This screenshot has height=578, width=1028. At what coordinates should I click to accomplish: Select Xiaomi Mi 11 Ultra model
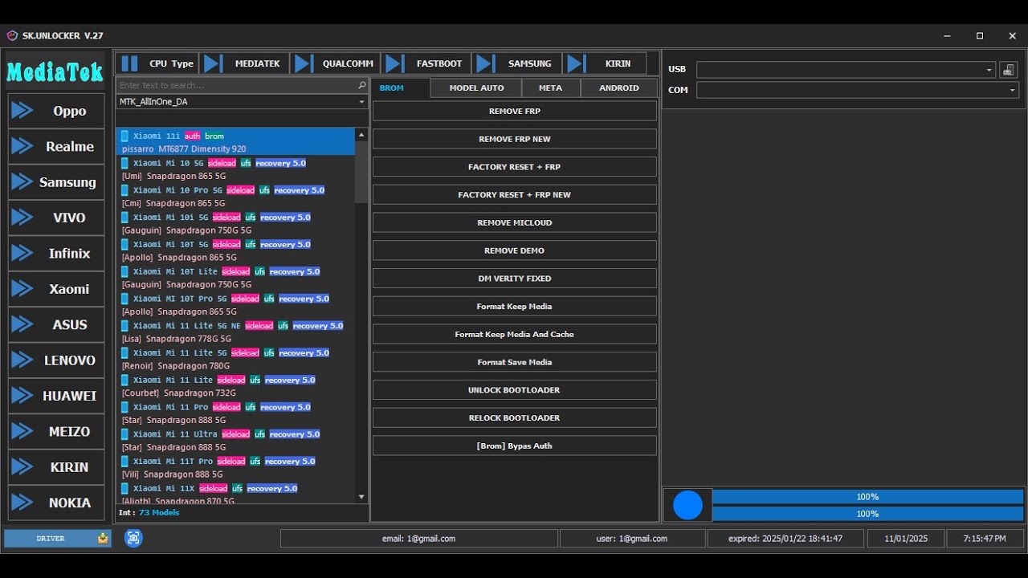point(235,441)
